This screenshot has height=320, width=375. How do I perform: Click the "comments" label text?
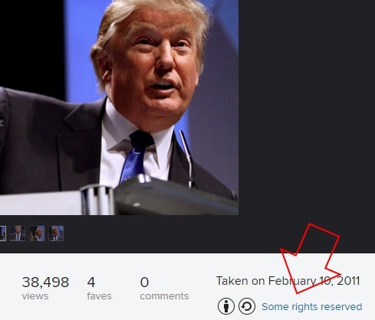164,296
